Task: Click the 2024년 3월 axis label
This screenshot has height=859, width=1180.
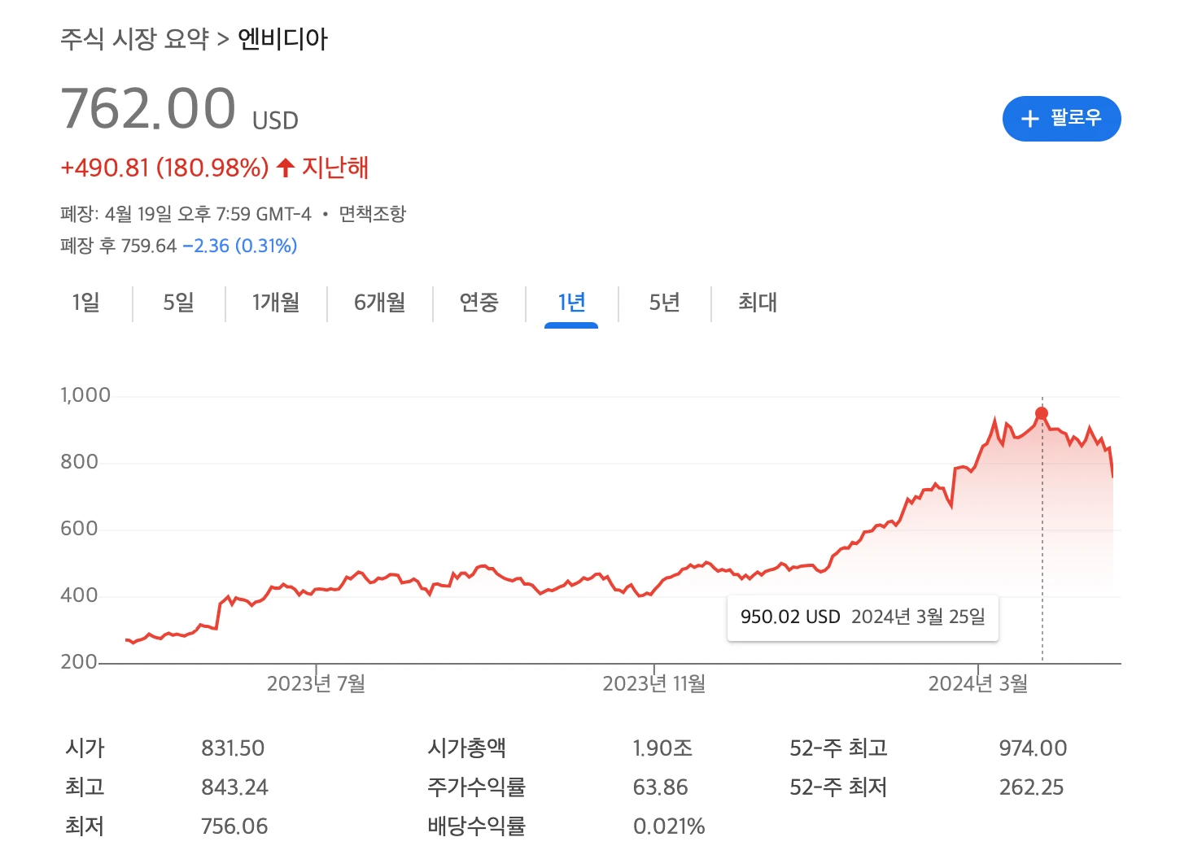Action: pyautogui.click(x=978, y=683)
